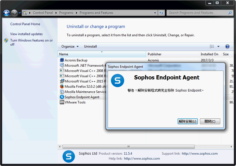Click the large Sophos icon in details pane

[x=69, y=157]
